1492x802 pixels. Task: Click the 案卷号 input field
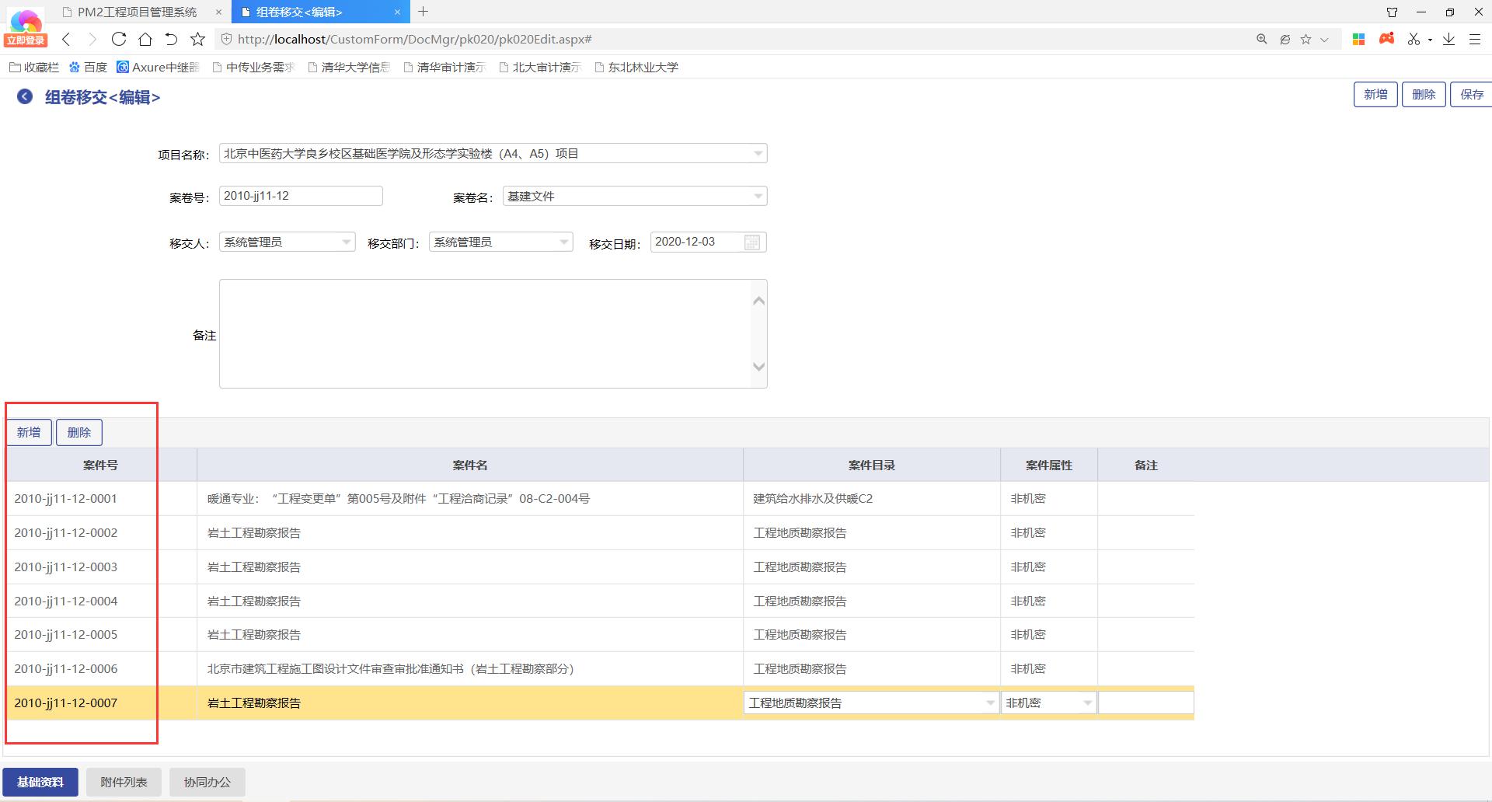pos(300,196)
